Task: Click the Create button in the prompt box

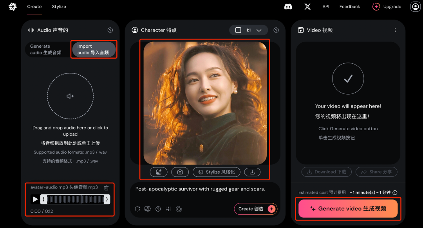Action: click(255, 209)
